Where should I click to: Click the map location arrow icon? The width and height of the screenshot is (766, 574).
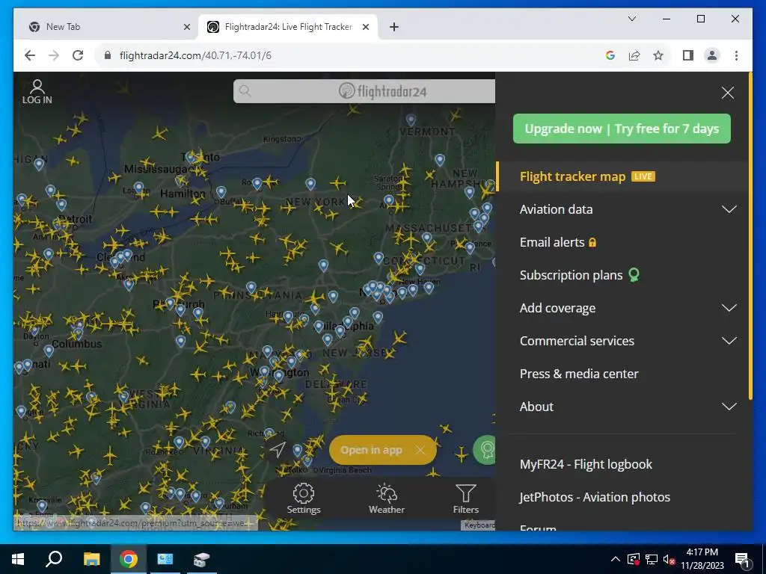coord(278,449)
